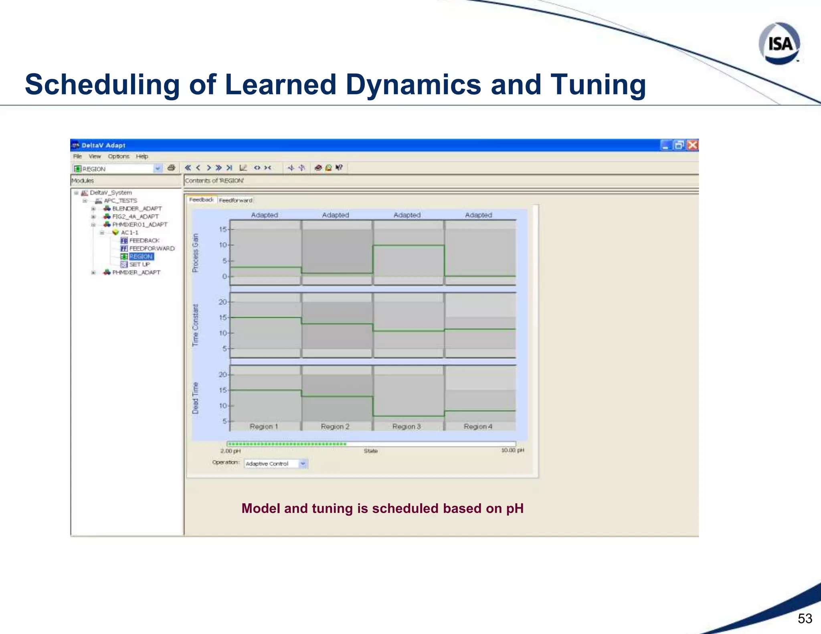The image size is (821, 634).
Task: Select the FEEDBACK tree item
Action: coord(144,240)
